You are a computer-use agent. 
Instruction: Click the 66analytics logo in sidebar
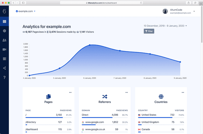point(4,11)
